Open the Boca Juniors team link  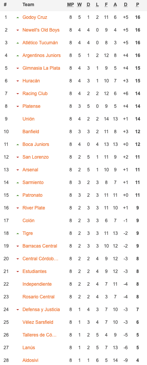click(36, 144)
